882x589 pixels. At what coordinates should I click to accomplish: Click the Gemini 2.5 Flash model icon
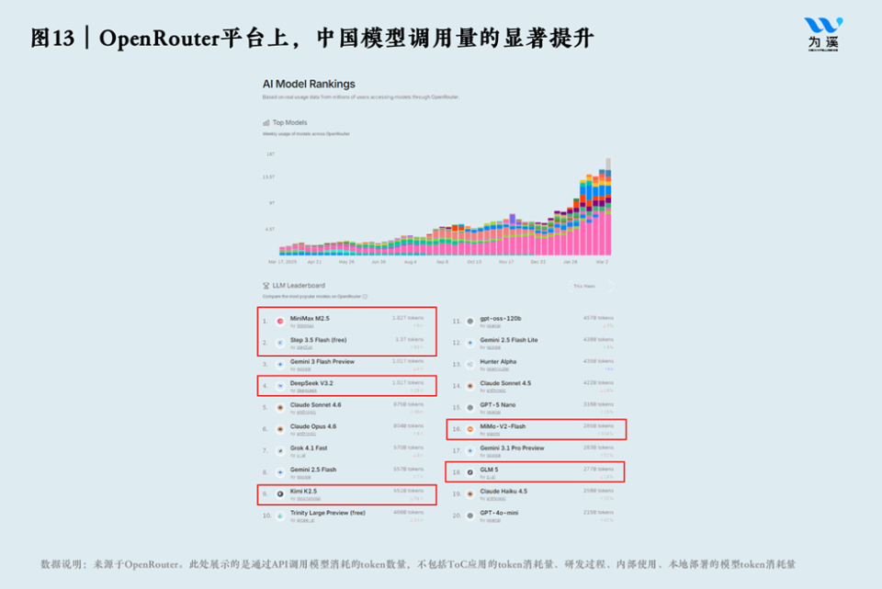pos(280,472)
